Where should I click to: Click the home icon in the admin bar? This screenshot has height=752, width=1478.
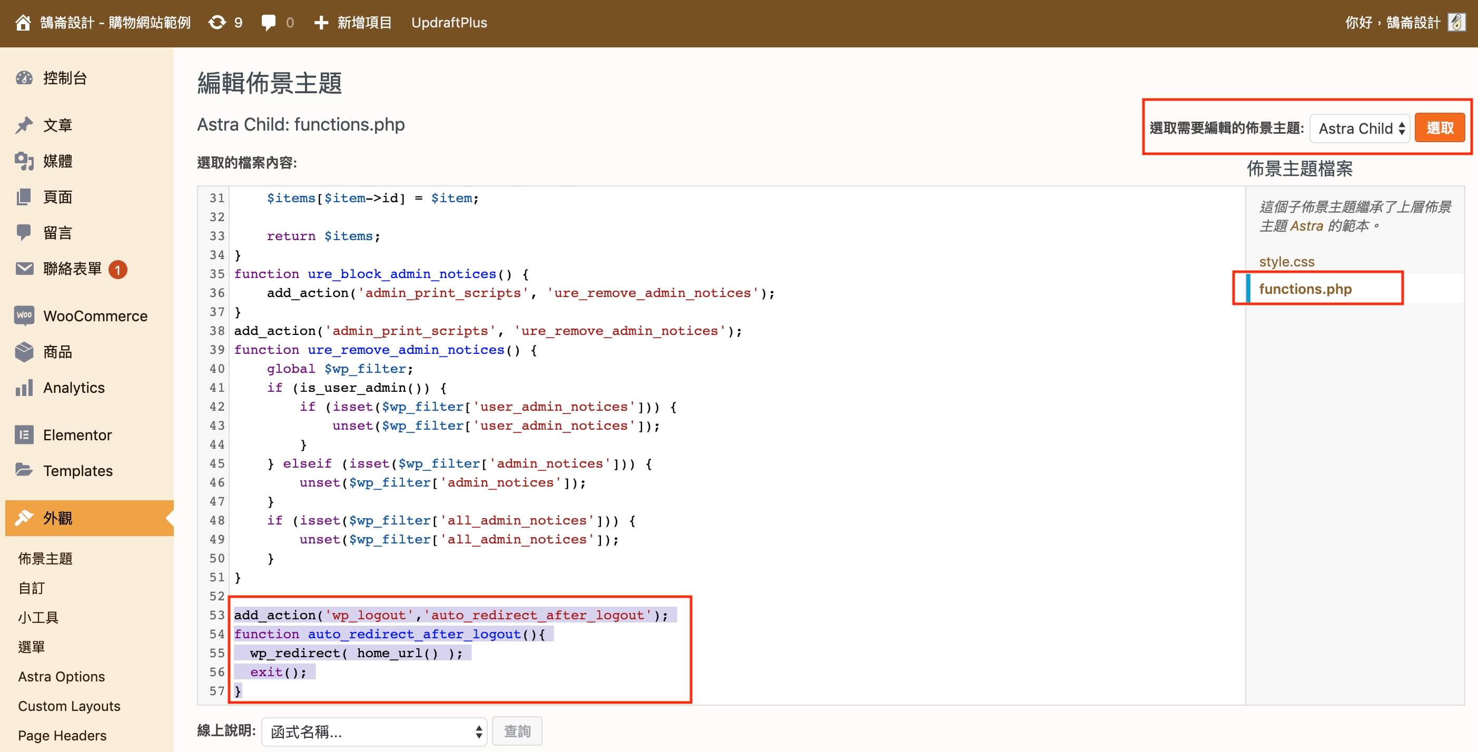pyautogui.click(x=23, y=23)
